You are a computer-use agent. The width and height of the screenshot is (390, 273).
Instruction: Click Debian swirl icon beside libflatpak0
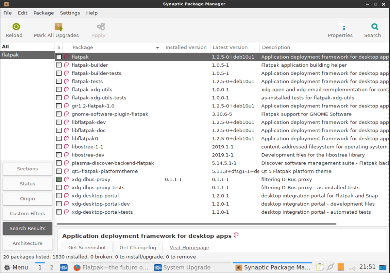coord(66,139)
